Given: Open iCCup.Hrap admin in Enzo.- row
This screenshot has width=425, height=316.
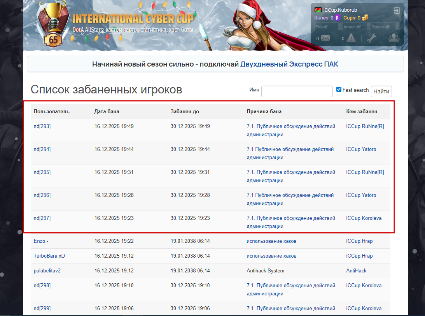Looking at the screenshot, I should click(x=359, y=241).
